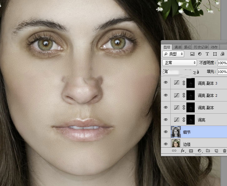Toggle visibility of the 细节 layer

pos(166,132)
